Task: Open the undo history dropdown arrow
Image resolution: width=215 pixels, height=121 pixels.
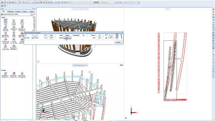Action: tap(26, 2)
